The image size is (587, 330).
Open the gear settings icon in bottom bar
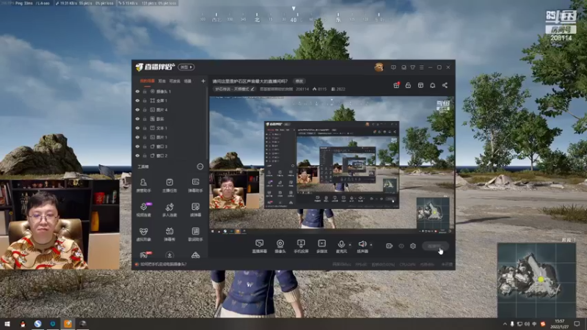pyautogui.click(x=413, y=246)
